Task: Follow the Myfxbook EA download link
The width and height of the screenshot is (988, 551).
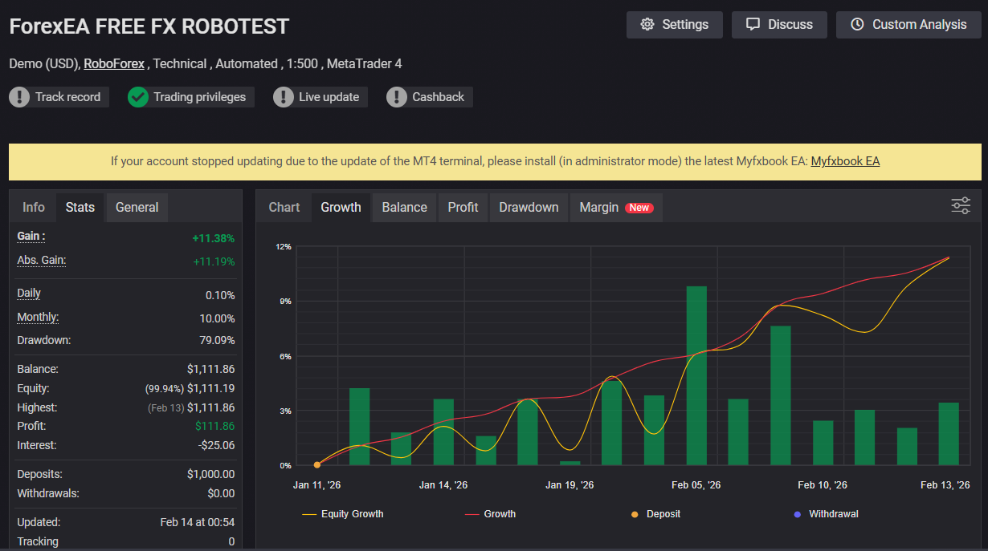Action: [x=845, y=161]
